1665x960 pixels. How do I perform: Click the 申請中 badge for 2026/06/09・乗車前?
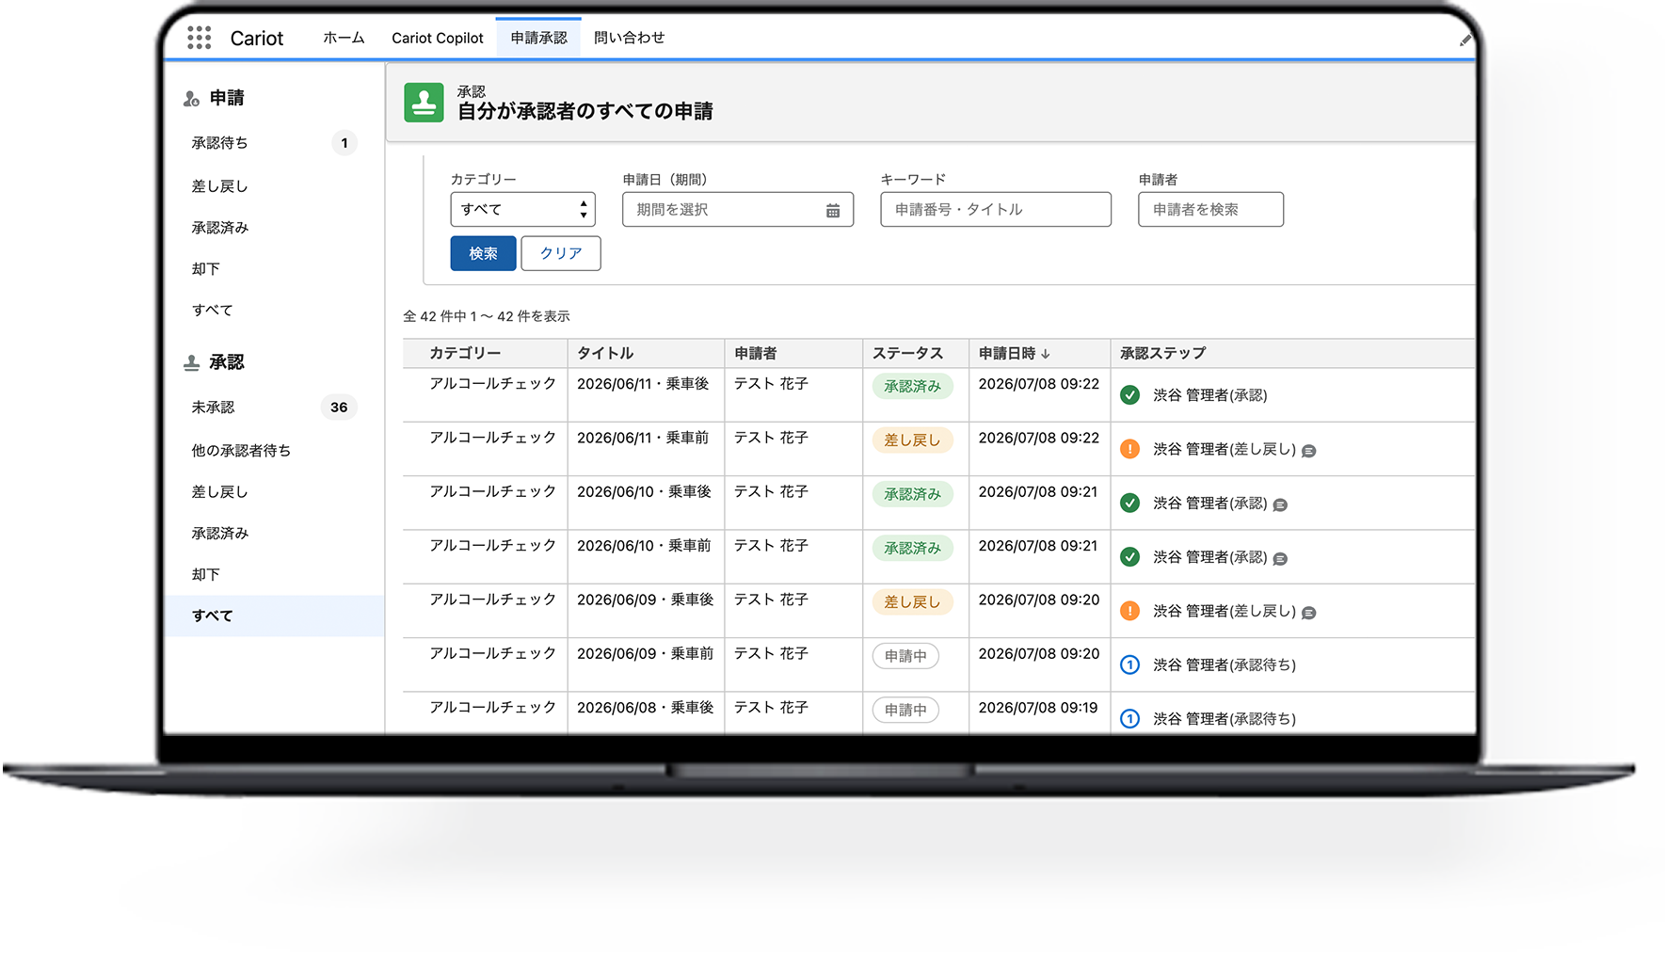click(905, 656)
